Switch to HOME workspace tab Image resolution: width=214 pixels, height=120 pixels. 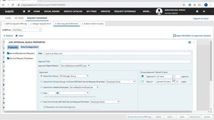[x=8, y=18]
